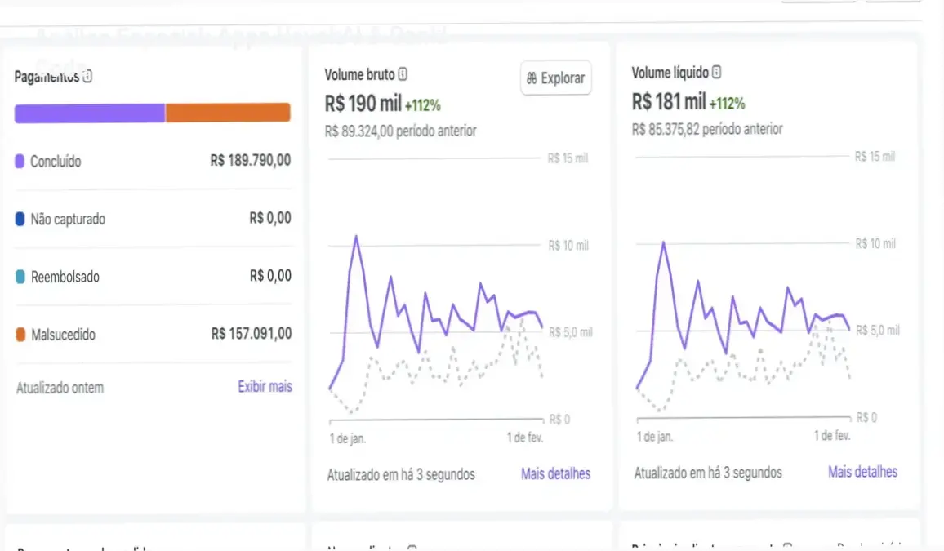Click the orange Malsucedido legend dot
The width and height of the screenshot is (944, 551).
pyautogui.click(x=20, y=335)
